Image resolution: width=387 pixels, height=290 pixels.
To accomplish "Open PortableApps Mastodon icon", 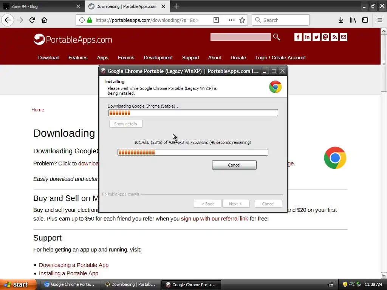I will (325, 37).
